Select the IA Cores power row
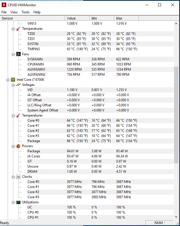180x226 pixels. pyautogui.click(x=100, y=156)
